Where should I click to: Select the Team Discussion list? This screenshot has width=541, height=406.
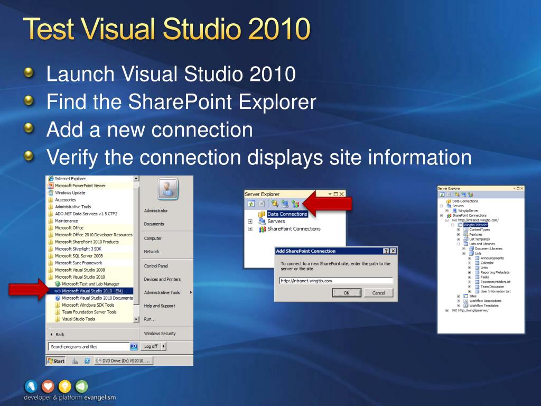point(492,287)
